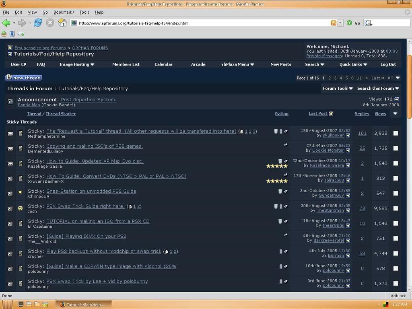Open the File menu
This screenshot has width=412, height=309.
[6, 12]
